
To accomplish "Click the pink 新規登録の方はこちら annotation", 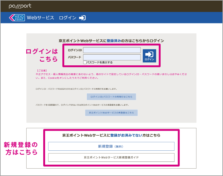I will (21, 148).
